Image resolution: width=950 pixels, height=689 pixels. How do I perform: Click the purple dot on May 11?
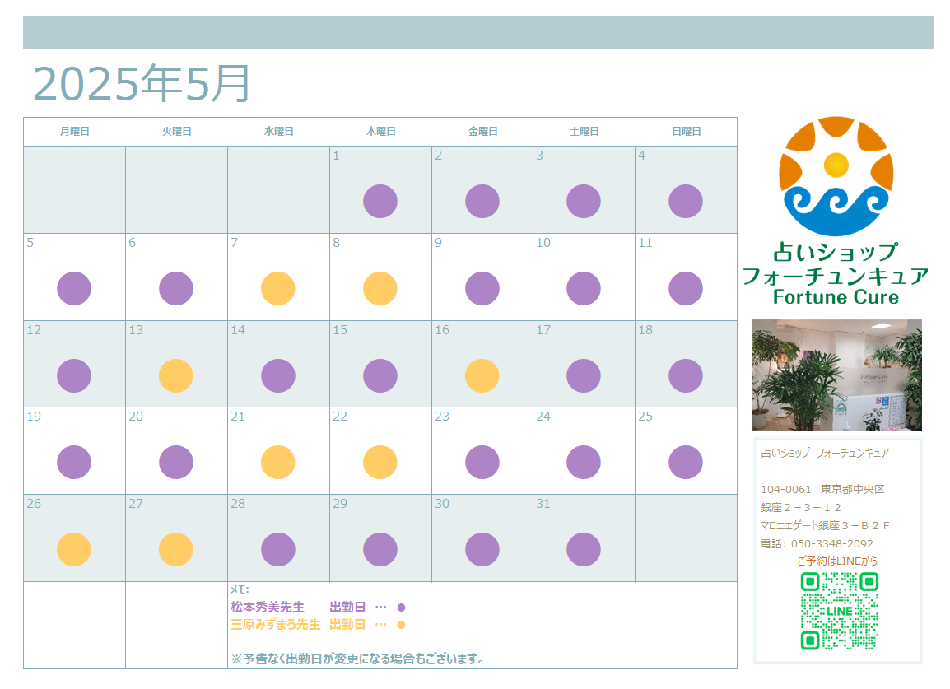pyautogui.click(x=686, y=288)
